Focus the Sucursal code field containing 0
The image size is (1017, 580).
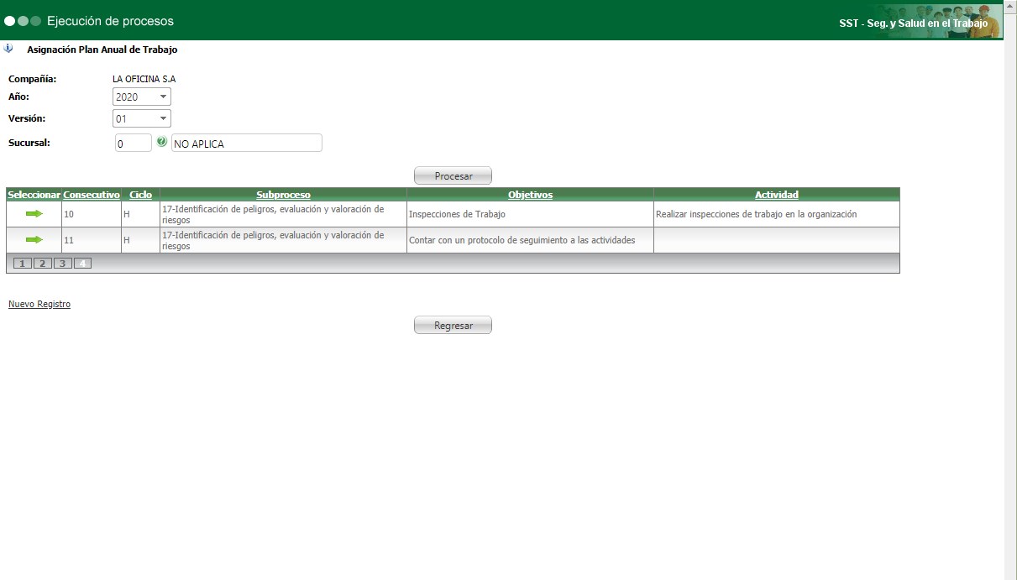pos(134,144)
